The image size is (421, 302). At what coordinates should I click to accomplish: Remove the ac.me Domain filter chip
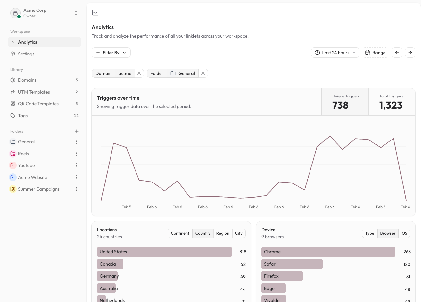pyautogui.click(x=139, y=73)
